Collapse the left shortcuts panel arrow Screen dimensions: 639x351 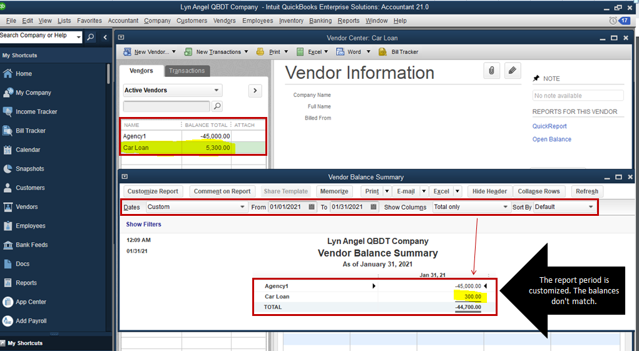105,37
